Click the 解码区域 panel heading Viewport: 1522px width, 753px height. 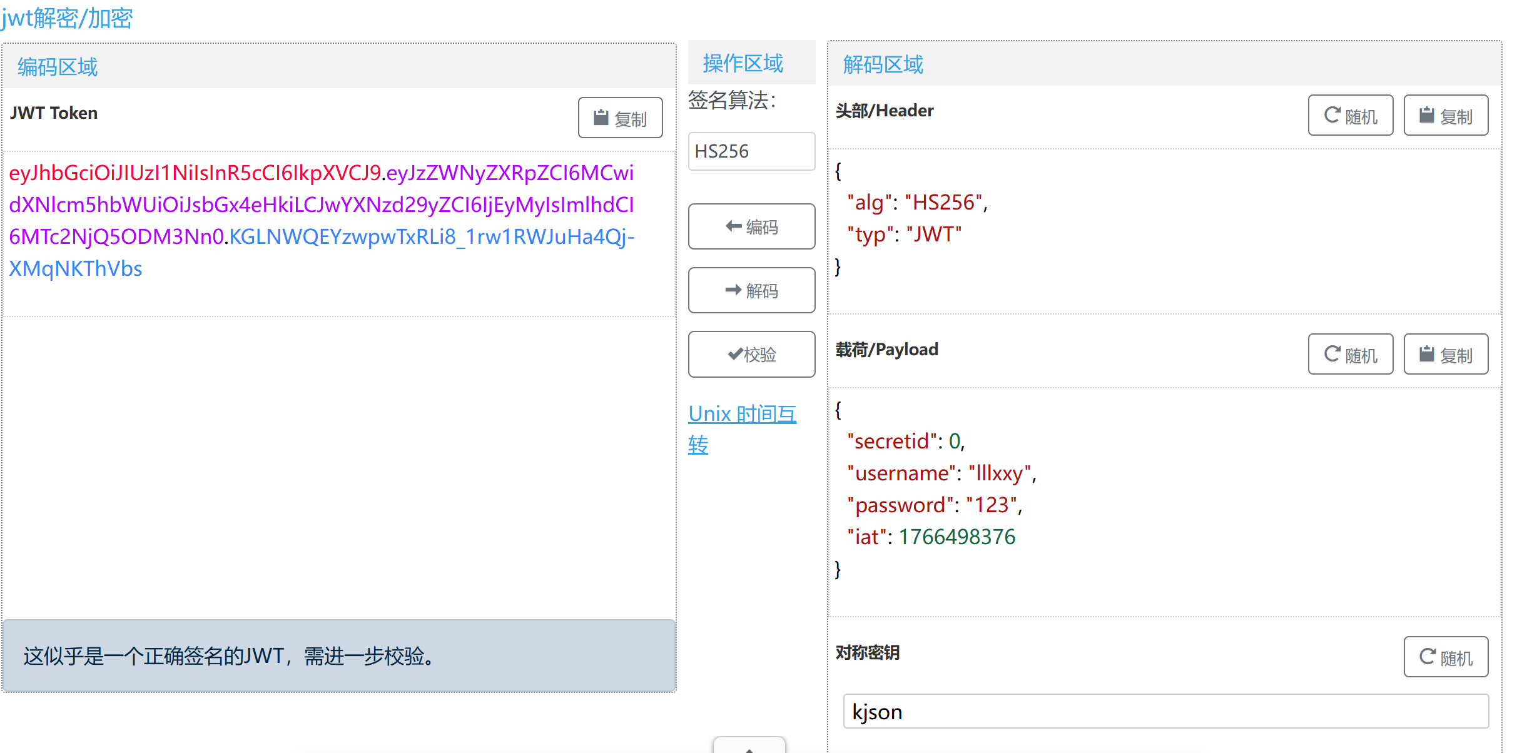point(883,64)
